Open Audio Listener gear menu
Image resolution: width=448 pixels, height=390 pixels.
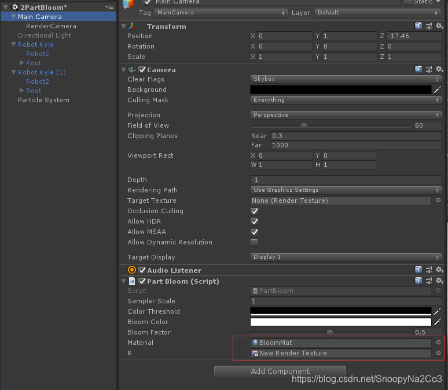click(439, 270)
